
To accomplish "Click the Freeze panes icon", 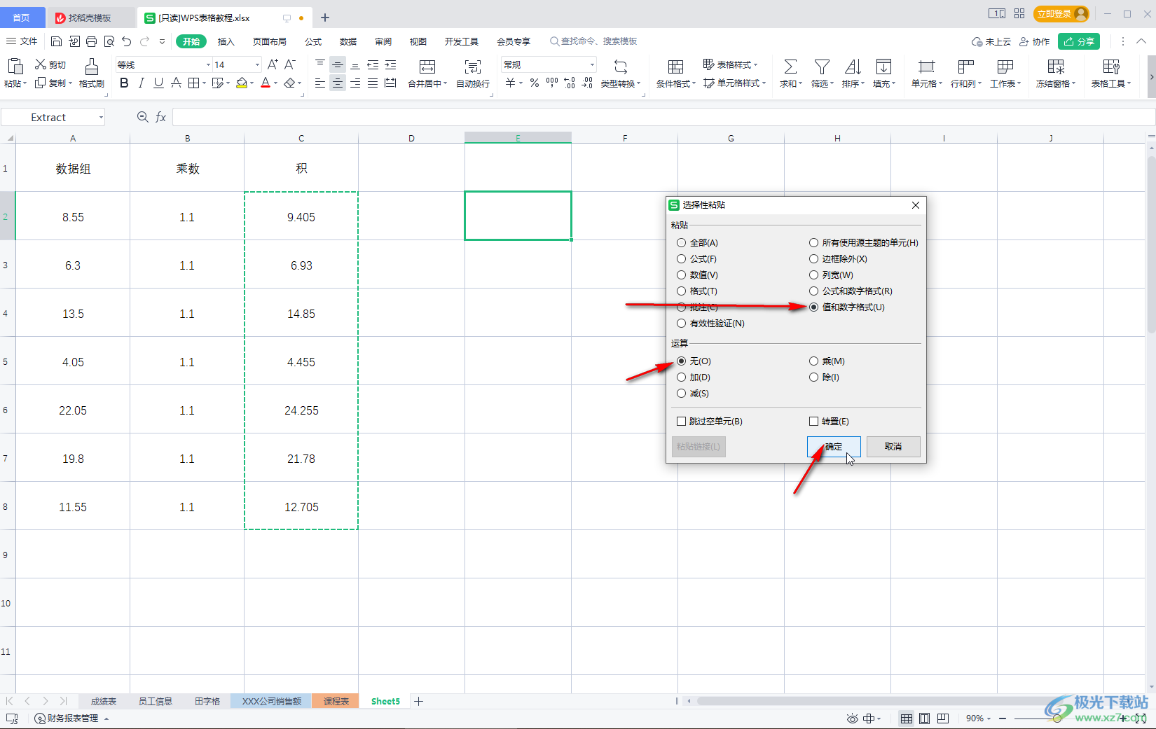I will 1055,67.
